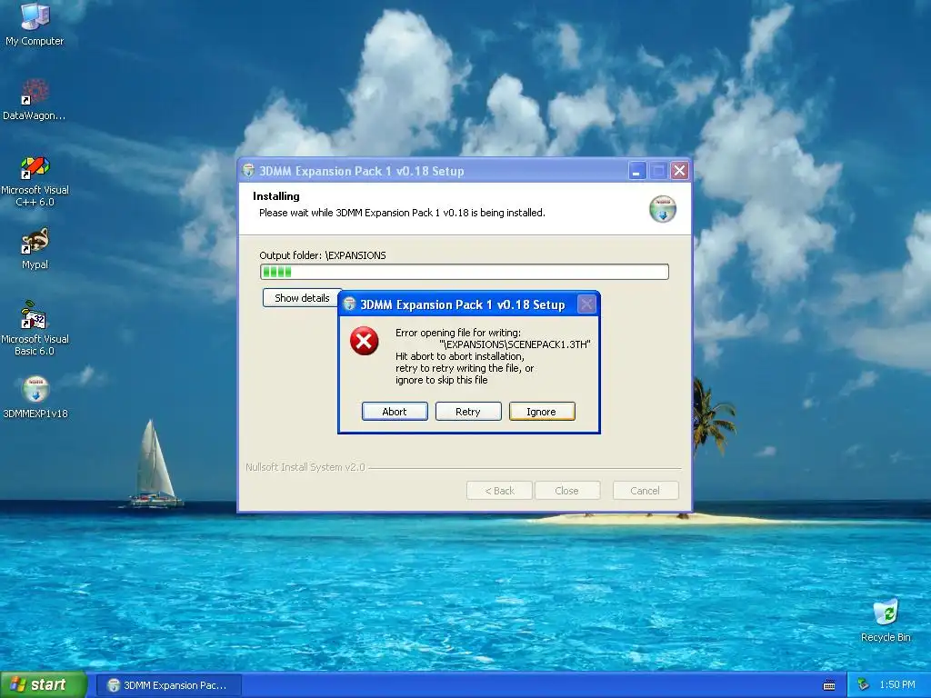Click the Show details button

(302, 298)
